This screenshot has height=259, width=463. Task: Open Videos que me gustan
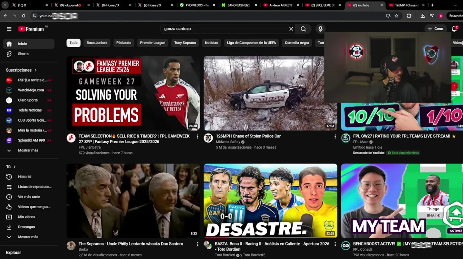click(x=29, y=207)
